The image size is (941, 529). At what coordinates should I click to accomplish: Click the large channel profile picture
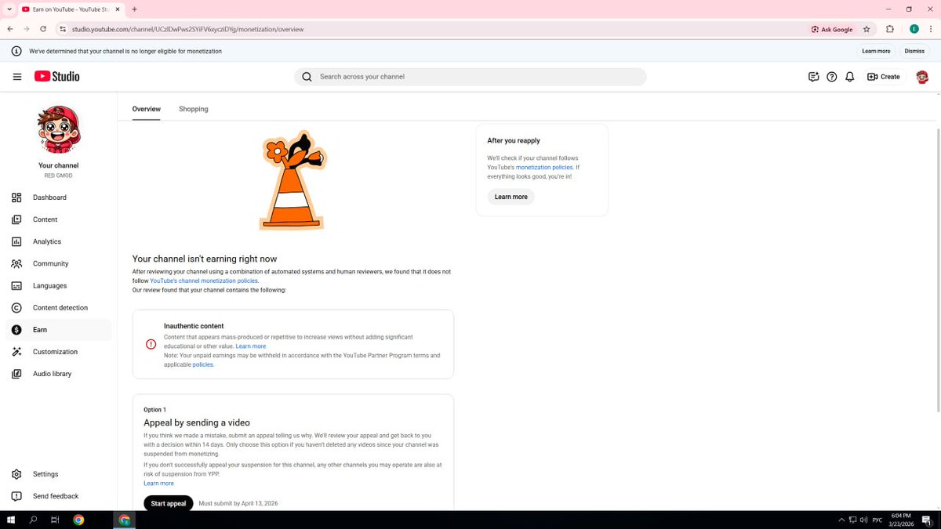(59, 129)
